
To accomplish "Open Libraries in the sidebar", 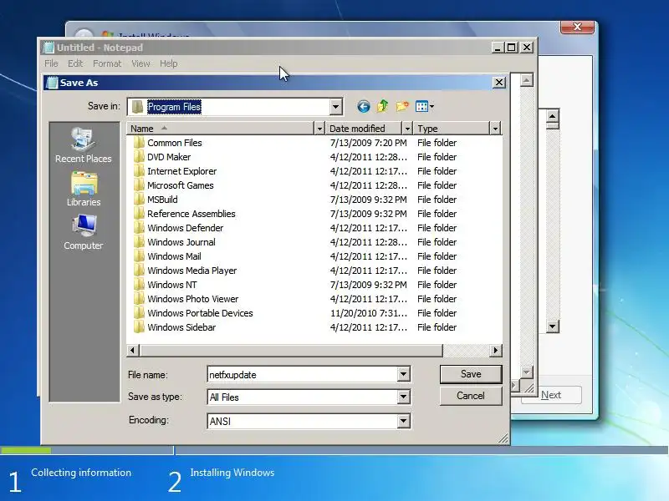I will [x=83, y=190].
